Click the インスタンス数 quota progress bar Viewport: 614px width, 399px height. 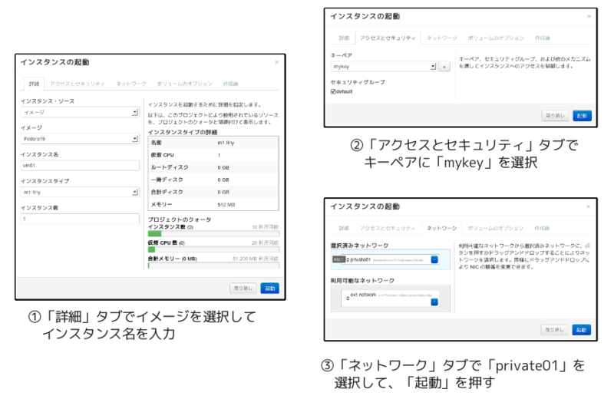(x=213, y=234)
